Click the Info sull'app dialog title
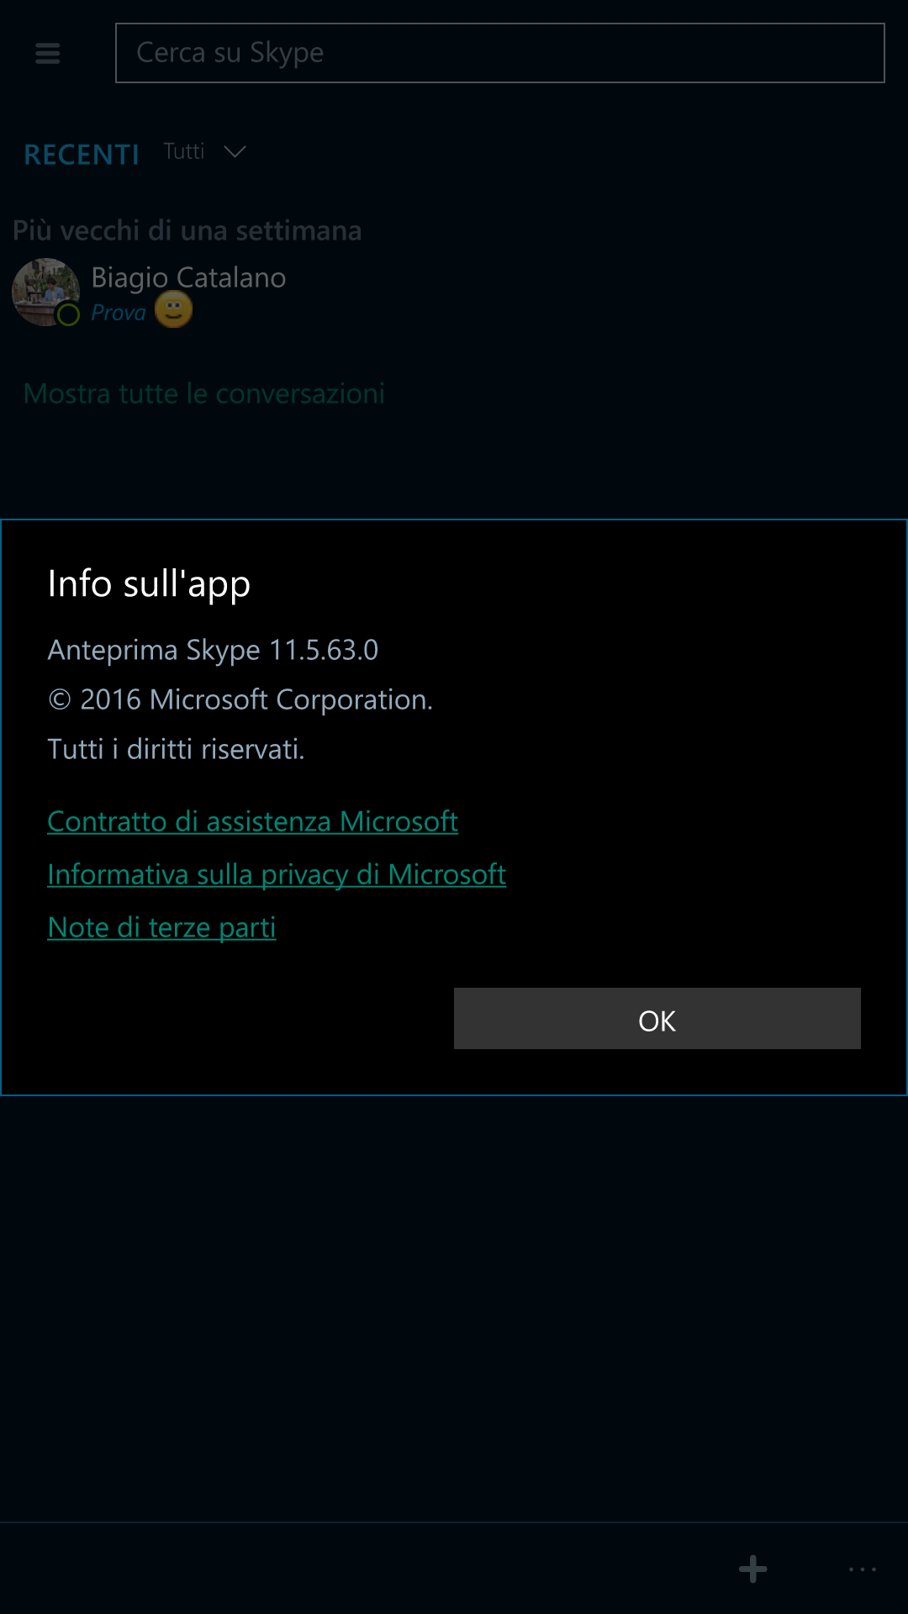 [149, 584]
